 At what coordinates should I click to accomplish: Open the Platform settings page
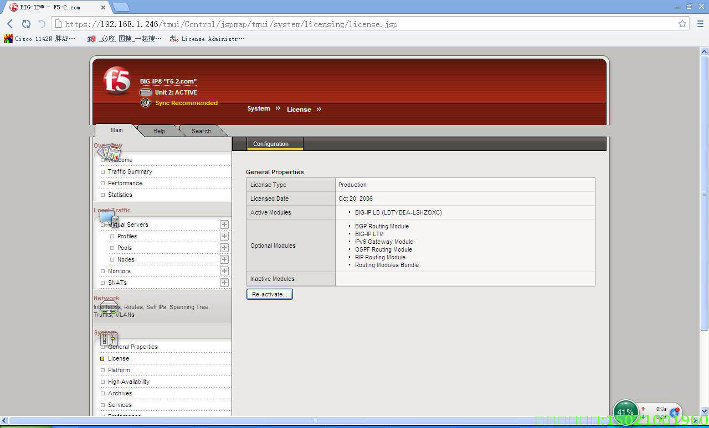click(119, 370)
